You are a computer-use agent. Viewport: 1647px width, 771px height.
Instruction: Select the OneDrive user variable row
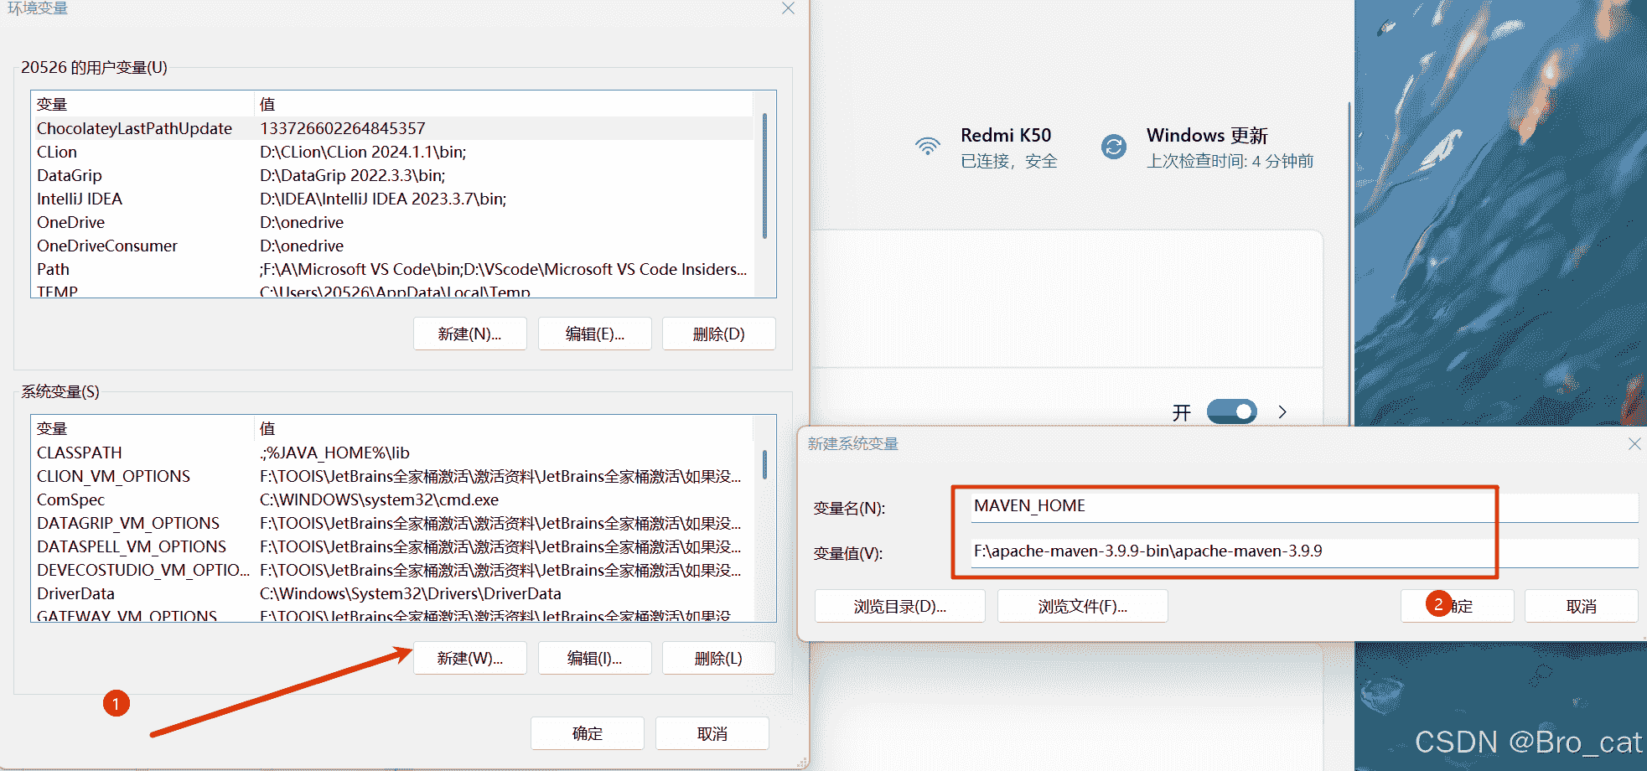392,222
